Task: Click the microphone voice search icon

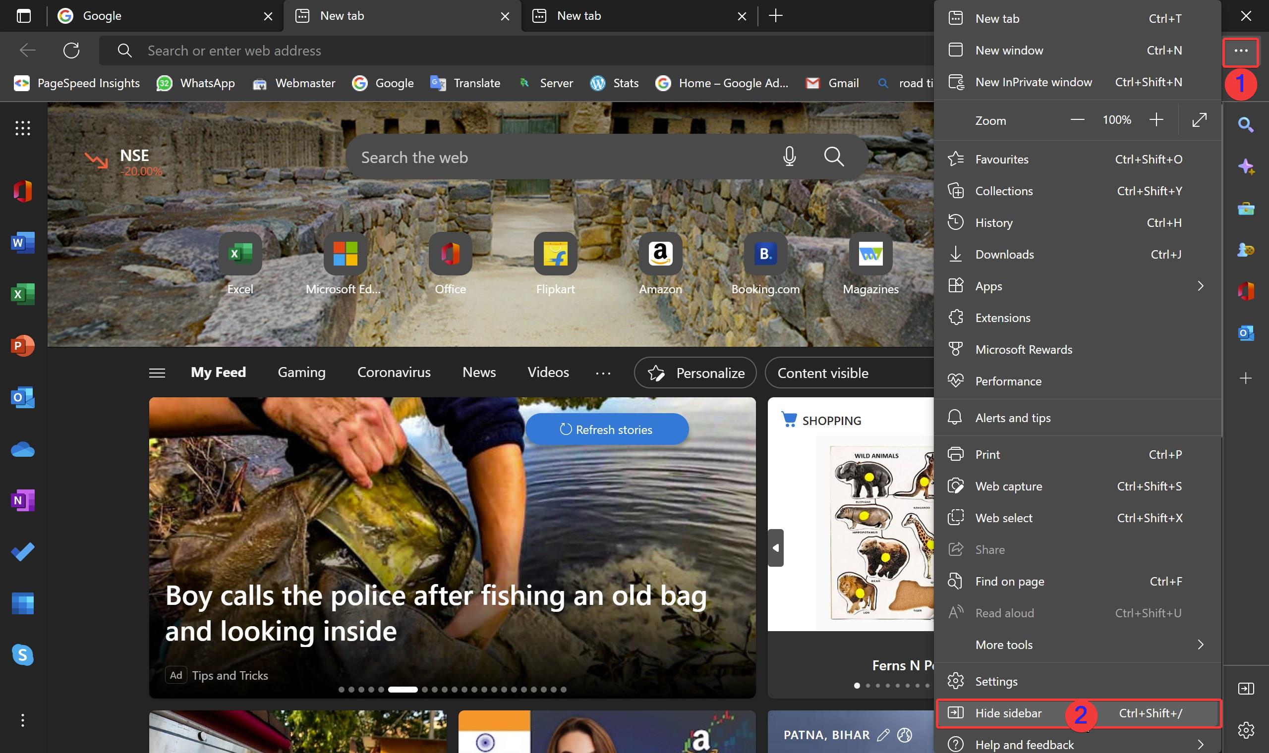Action: pyautogui.click(x=789, y=157)
